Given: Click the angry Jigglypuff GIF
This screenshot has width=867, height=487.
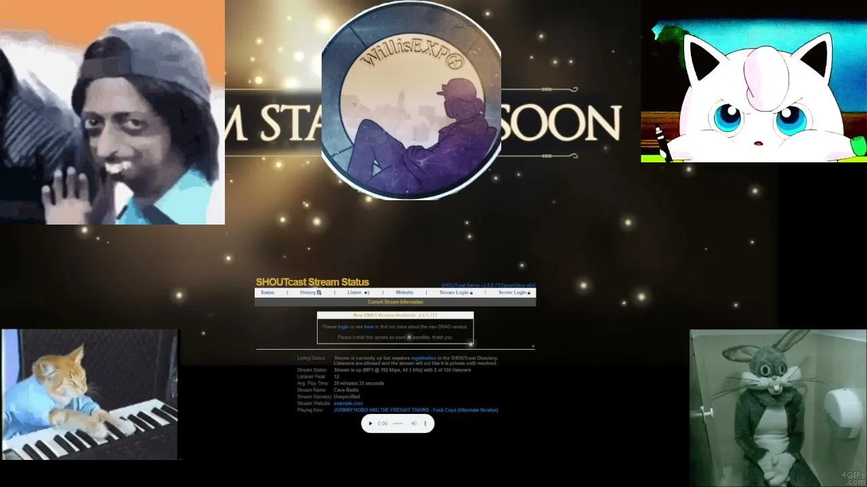Looking at the screenshot, I should click(x=754, y=90).
